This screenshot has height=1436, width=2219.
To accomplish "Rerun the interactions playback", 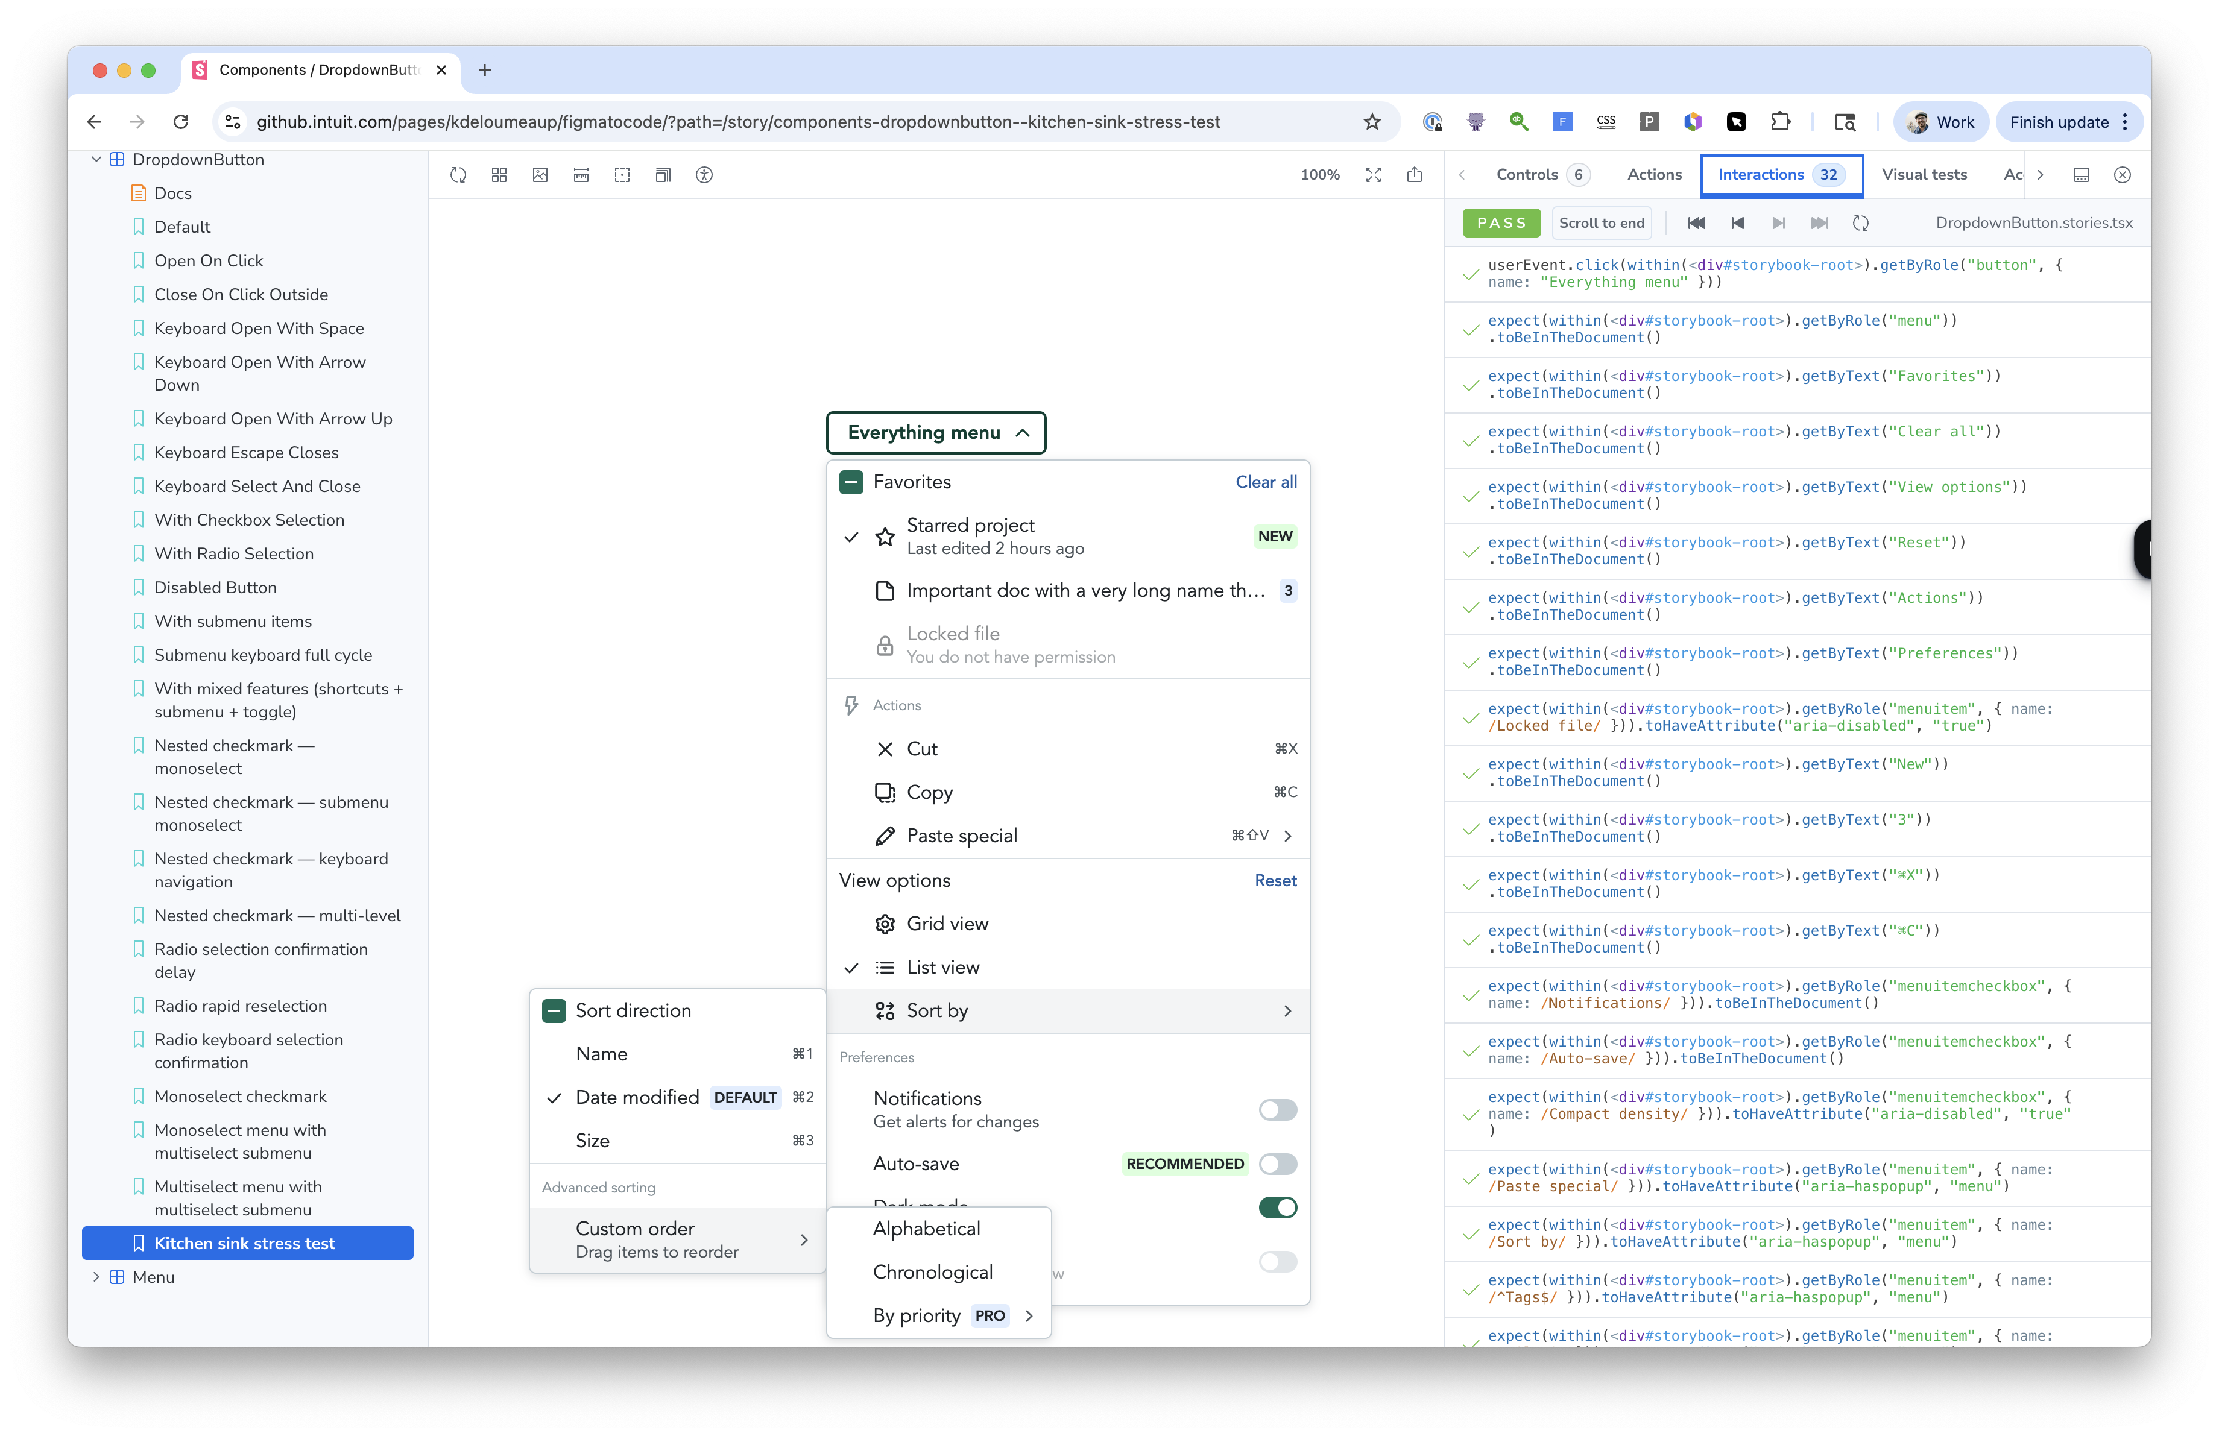I will [1861, 222].
